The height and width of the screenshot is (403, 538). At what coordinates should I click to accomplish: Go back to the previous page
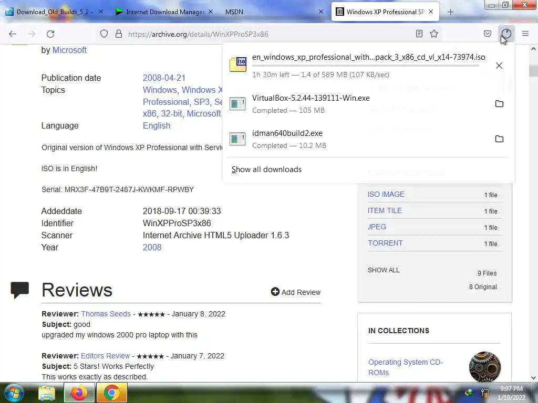pos(13,34)
